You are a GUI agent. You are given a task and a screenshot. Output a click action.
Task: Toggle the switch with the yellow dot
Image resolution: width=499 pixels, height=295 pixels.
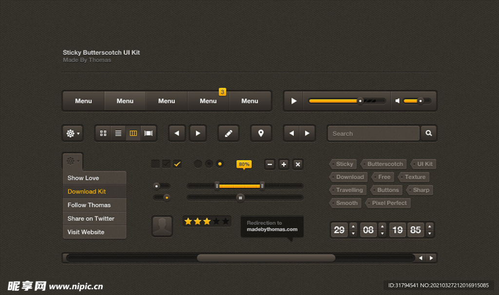(162, 197)
